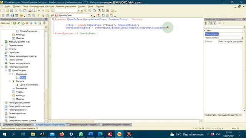Click the checkmark confirm icon in the Properties panel
Image resolution: width=246 pixels, height=138 pixels.
click(x=224, y=23)
